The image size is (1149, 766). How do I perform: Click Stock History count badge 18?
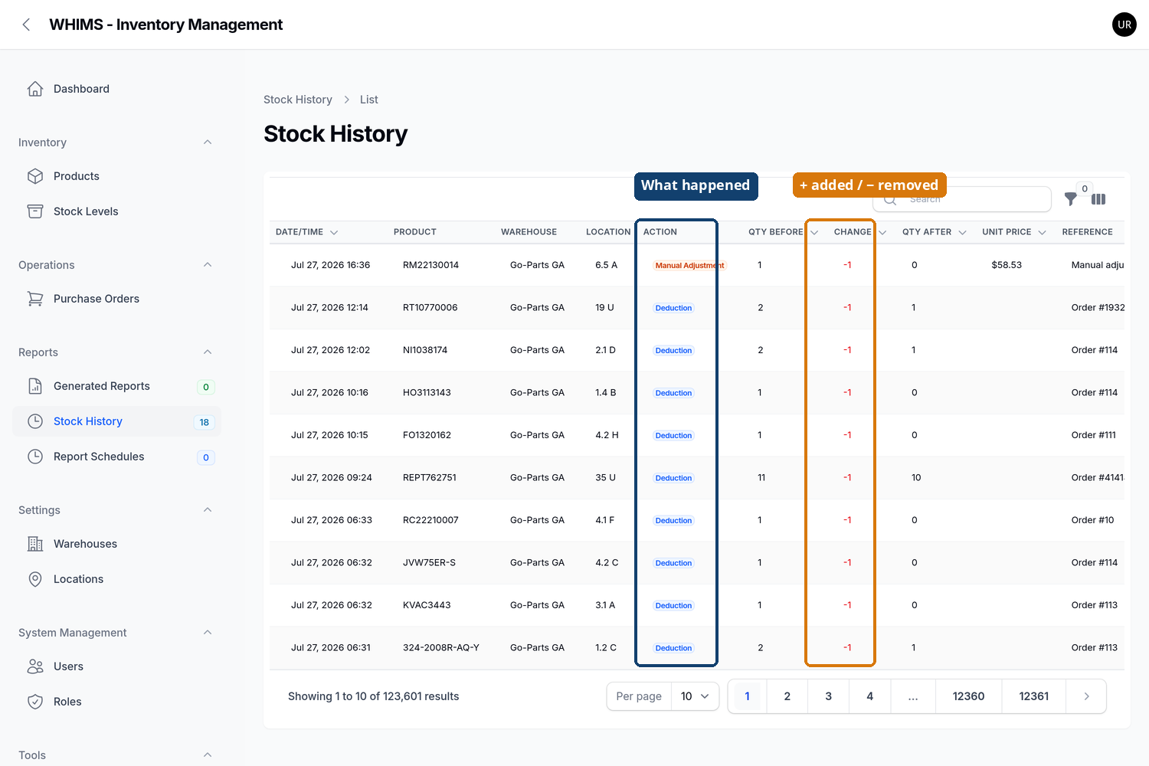(205, 422)
